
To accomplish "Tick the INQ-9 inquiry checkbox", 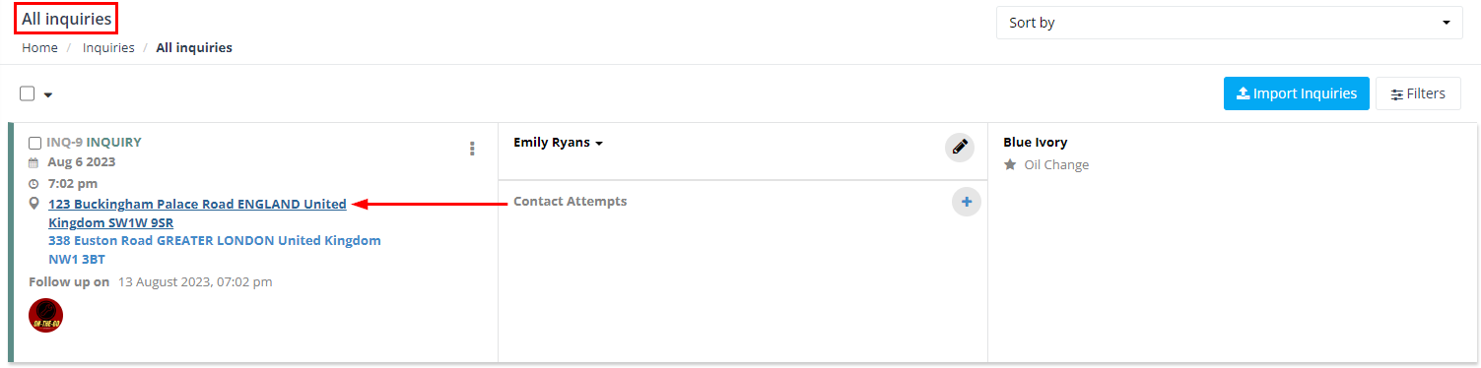I will point(35,143).
